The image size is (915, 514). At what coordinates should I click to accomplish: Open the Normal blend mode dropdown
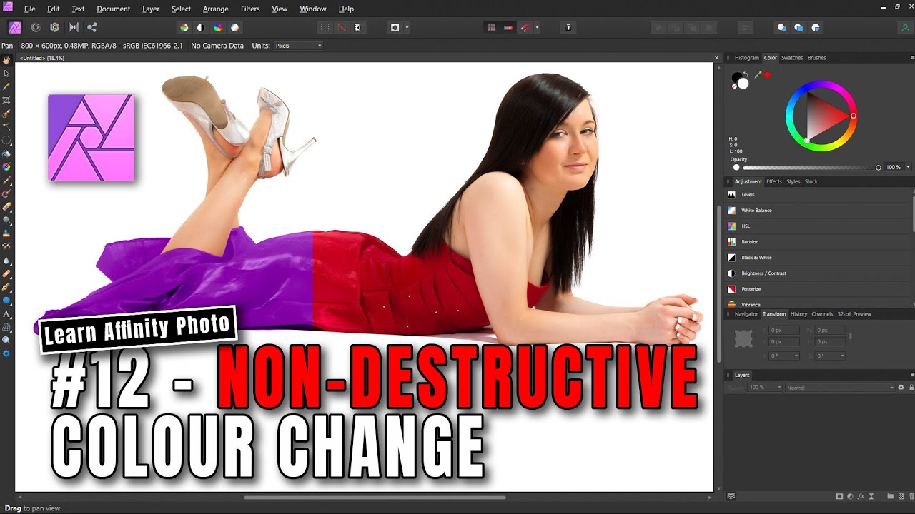click(x=840, y=388)
